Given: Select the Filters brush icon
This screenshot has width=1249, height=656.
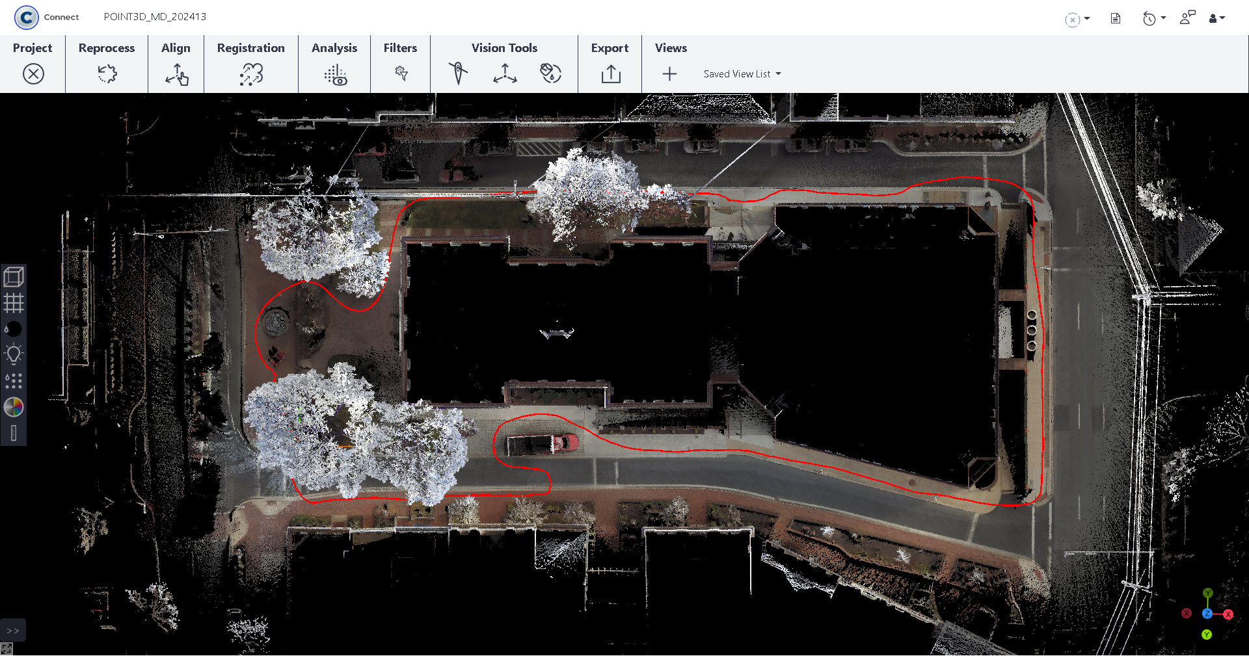Looking at the screenshot, I should (401, 73).
